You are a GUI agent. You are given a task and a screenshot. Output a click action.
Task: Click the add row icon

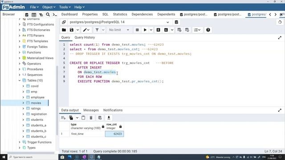pos(63,118)
